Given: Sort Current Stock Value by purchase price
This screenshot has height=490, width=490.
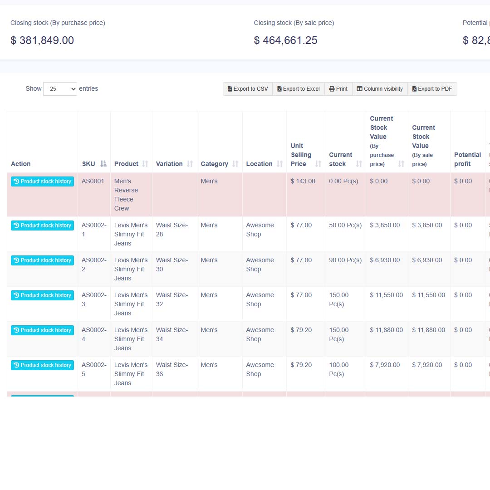Looking at the screenshot, I should [401, 164].
